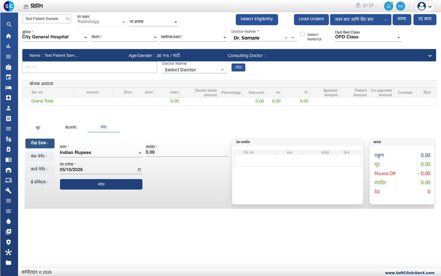441x276 pixels.
Task: Click the hub network icon in the sidebar
Action: pyautogui.click(x=9, y=252)
